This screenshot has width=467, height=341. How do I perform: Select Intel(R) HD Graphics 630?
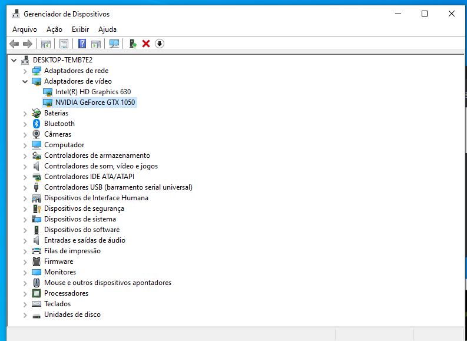coord(93,92)
